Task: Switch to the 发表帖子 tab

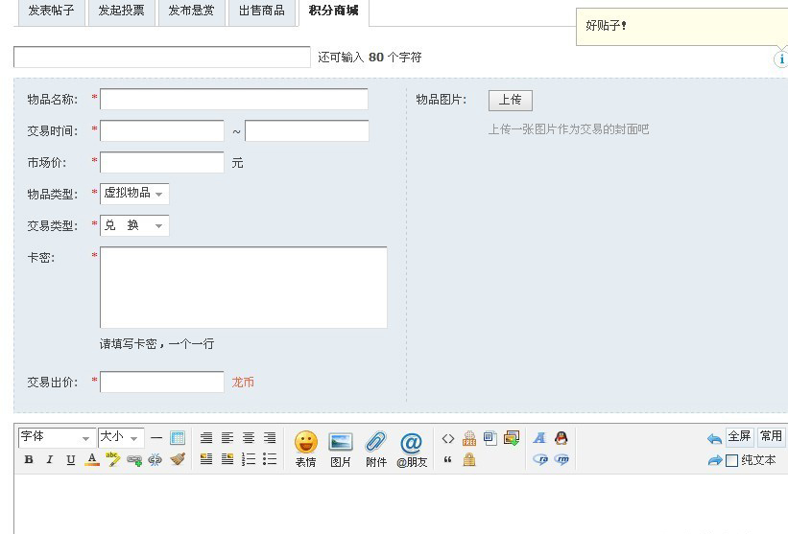Action: click(x=51, y=11)
